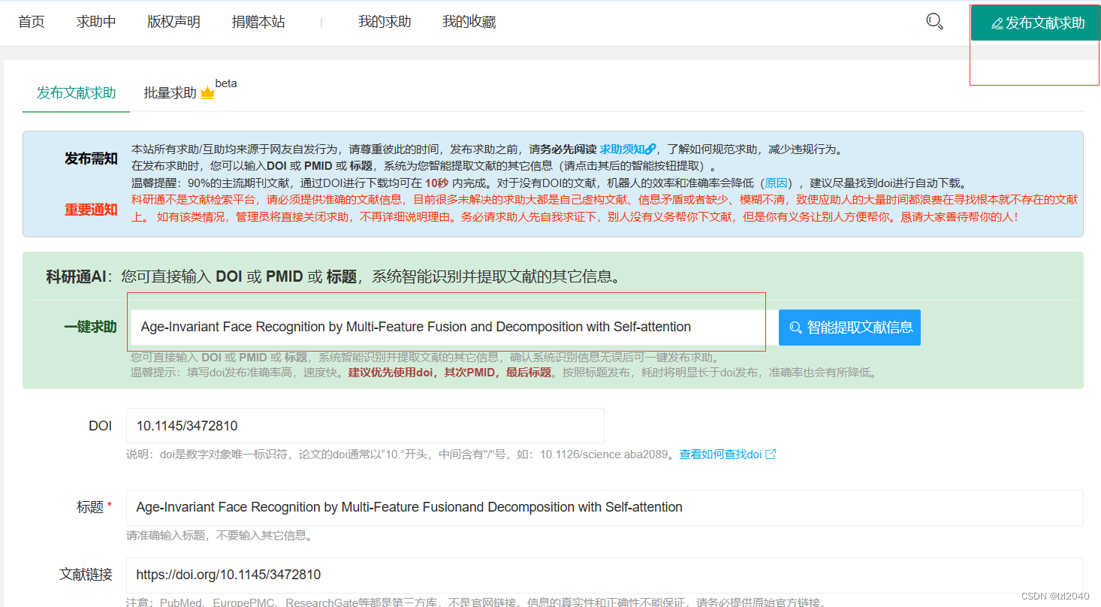Click the search magnifier icon in top bar
The height and width of the screenshot is (607, 1101).
(934, 22)
